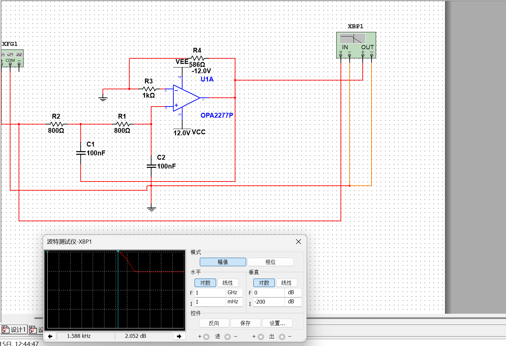Select capacitor C1 symbol
Image resolution: width=506 pixels, height=346 pixels.
[81, 152]
